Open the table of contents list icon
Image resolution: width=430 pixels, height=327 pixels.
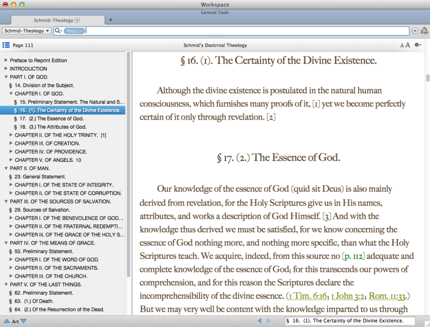click(x=6, y=45)
